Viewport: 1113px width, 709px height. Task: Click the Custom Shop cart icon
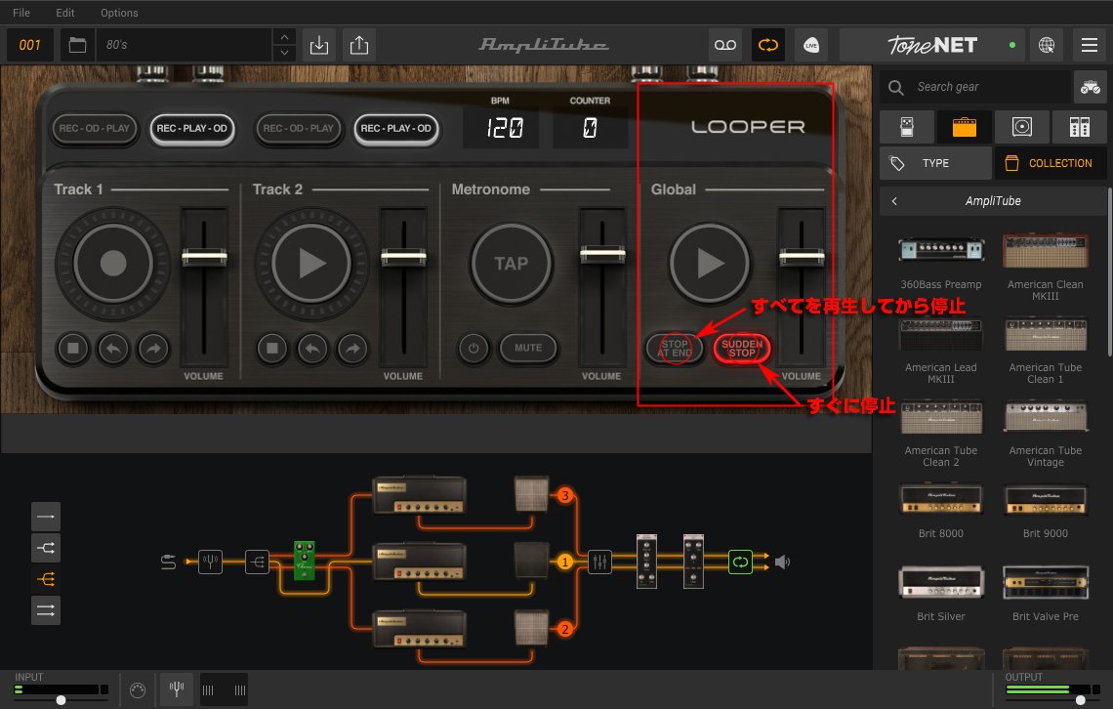1090,87
